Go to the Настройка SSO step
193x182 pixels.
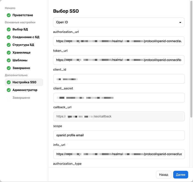point(24,82)
